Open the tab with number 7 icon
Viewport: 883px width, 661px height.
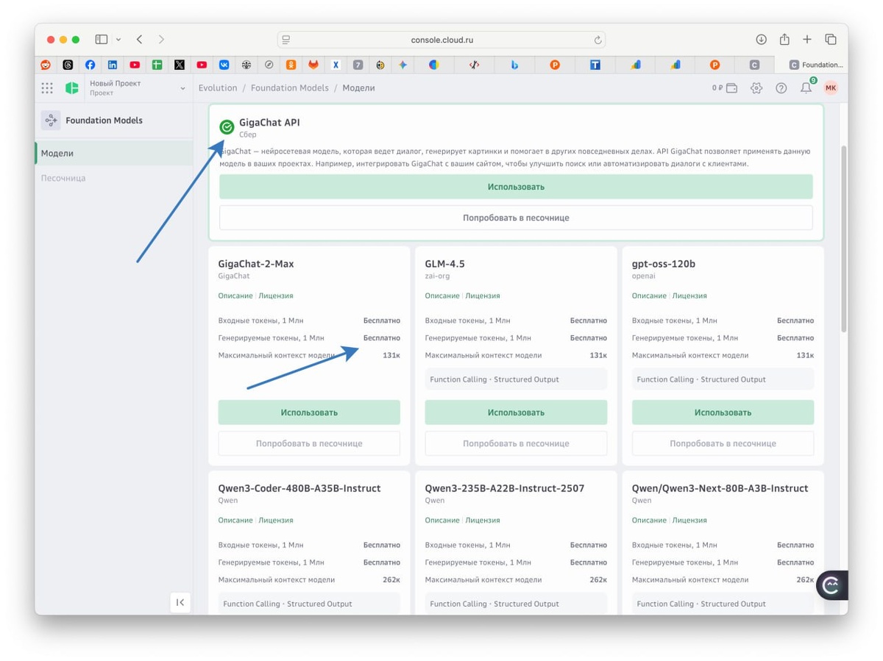pyautogui.click(x=358, y=65)
